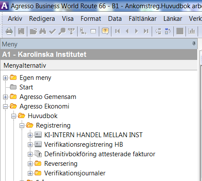Screen dimensions: 202x181
Task: Open the Arkiv menu
Action: pyautogui.click(x=15, y=19)
